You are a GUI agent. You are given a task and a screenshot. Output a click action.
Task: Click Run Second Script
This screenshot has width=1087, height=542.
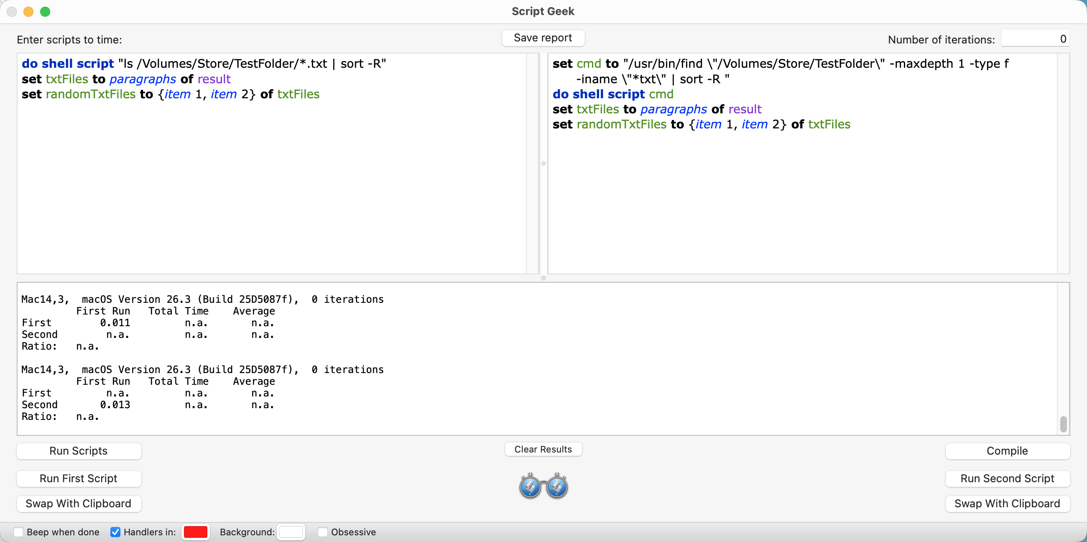[x=1007, y=478]
